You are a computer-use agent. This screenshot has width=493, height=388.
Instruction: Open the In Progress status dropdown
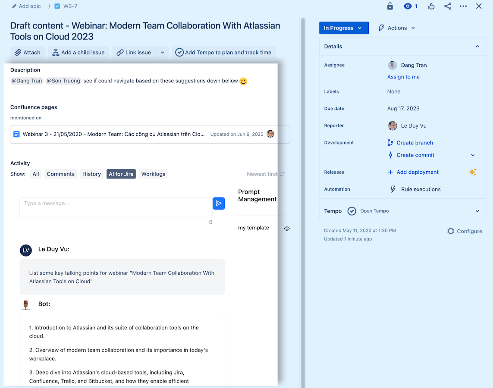(344, 28)
